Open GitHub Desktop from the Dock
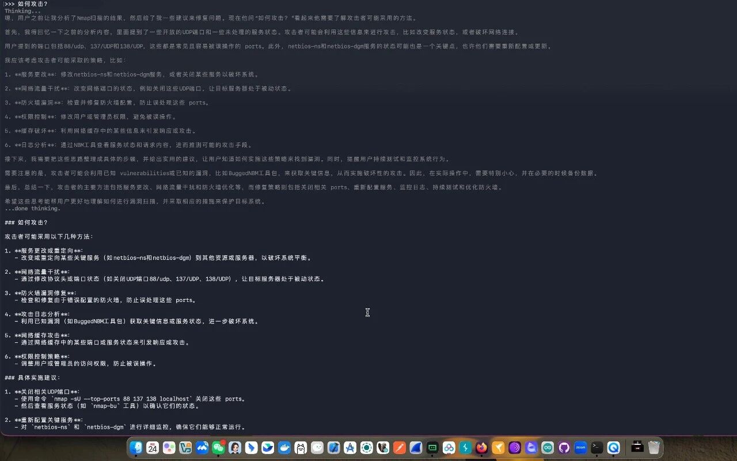This screenshot has height=461, width=737. 564,448
